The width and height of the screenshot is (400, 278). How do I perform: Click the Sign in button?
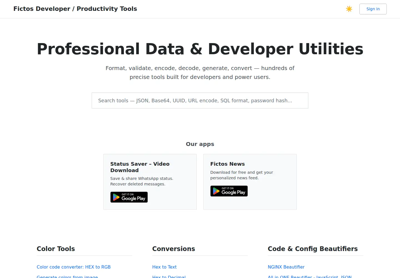[x=373, y=9]
